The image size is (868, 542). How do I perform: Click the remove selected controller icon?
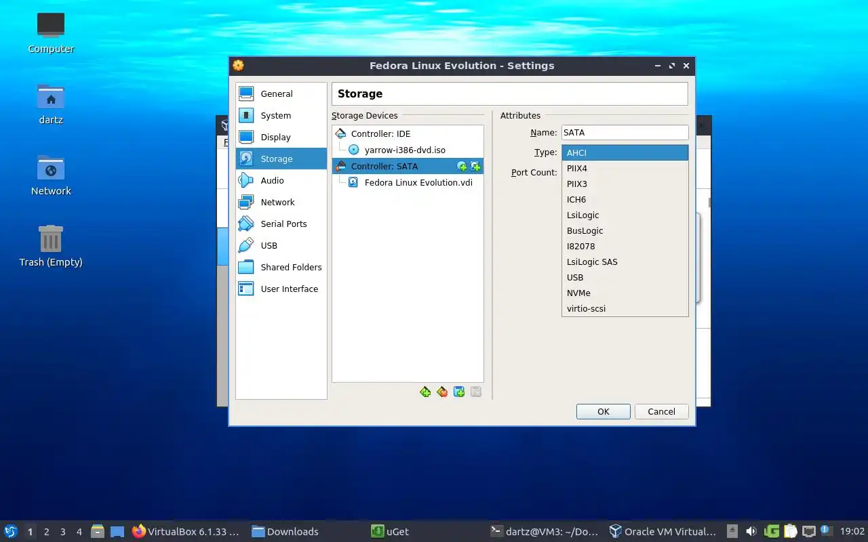tap(442, 392)
